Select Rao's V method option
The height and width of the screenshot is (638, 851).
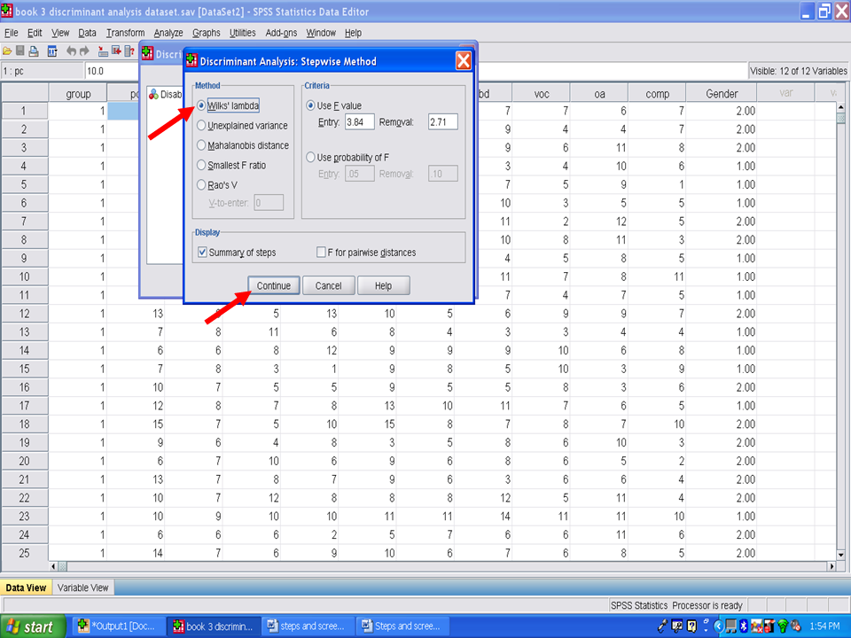coord(201,184)
